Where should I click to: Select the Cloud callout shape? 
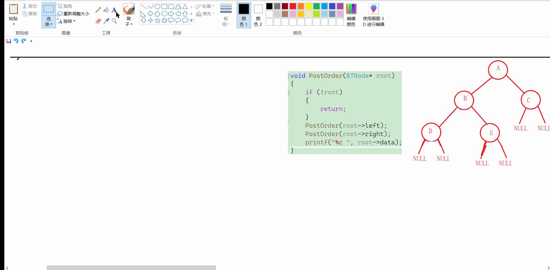[185, 20]
